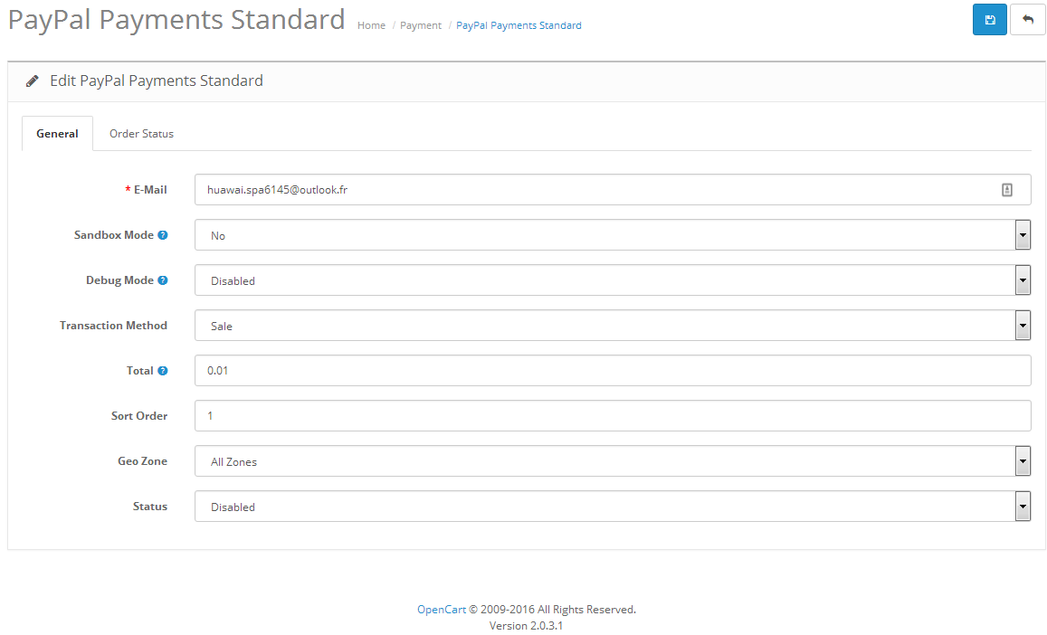Open the Debug Mode dropdown
The height and width of the screenshot is (635, 1047).
pyautogui.click(x=613, y=280)
